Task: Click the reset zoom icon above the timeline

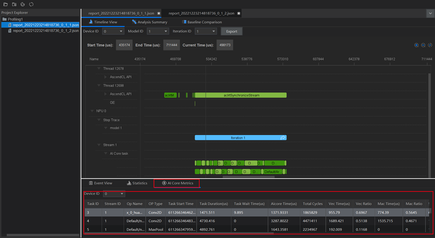Action: (430, 45)
